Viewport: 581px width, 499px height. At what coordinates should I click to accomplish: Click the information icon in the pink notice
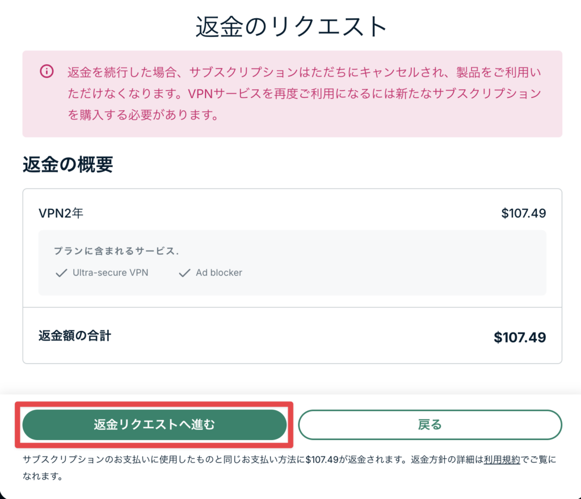pos(46,70)
